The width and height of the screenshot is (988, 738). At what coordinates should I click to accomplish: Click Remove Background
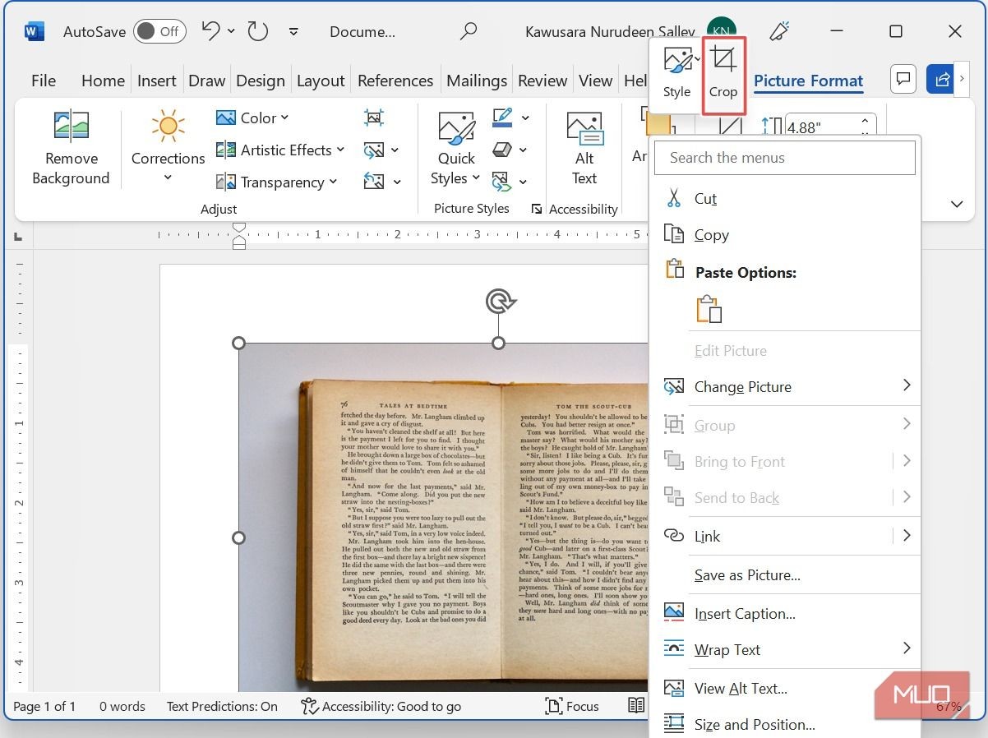(x=71, y=148)
